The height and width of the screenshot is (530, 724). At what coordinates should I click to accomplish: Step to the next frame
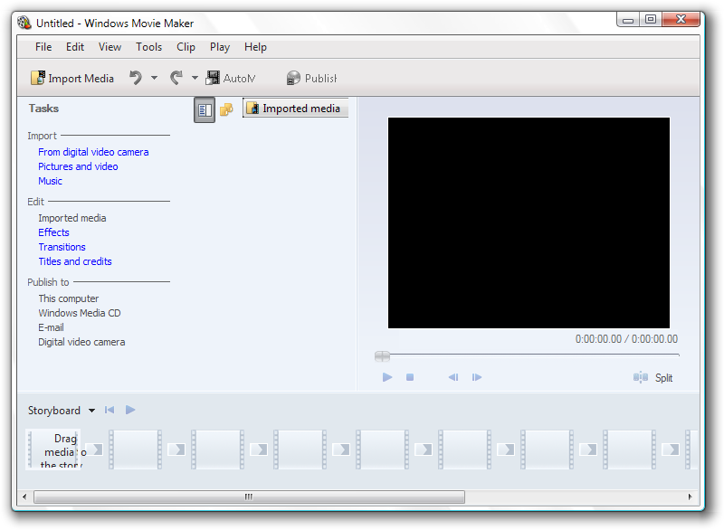pos(477,377)
